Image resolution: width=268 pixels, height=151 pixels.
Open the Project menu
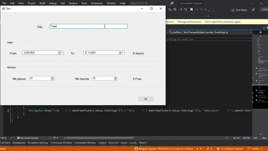31,3
